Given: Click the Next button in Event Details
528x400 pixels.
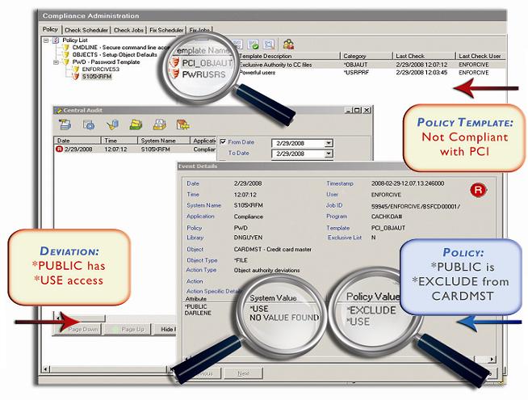Looking at the screenshot, I should point(244,373).
